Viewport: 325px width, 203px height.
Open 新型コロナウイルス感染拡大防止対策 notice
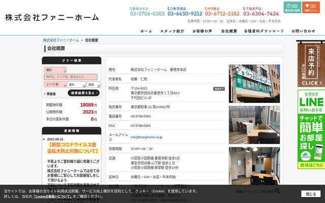73,148
